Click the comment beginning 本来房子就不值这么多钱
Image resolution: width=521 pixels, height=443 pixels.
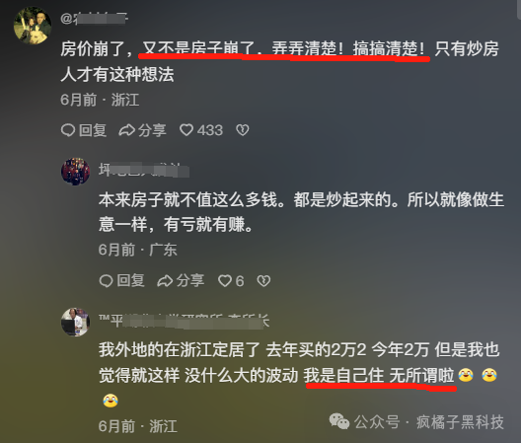[x=301, y=212]
